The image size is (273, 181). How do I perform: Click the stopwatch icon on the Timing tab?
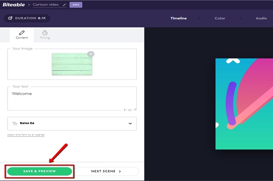click(x=45, y=32)
